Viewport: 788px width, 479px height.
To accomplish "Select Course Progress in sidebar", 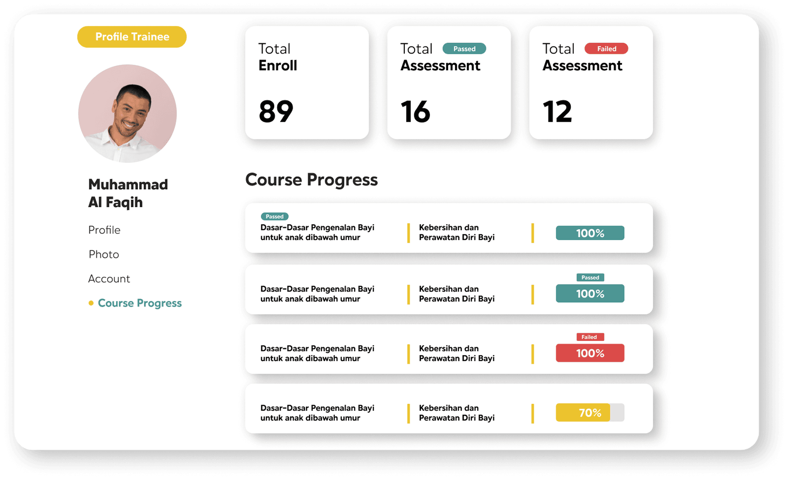I will tap(140, 303).
